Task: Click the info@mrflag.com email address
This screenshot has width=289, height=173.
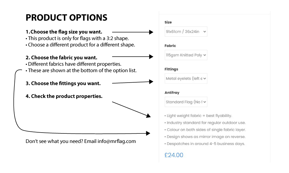Action: [x=117, y=141]
